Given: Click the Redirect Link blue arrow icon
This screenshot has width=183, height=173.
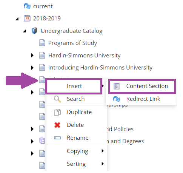Looking at the screenshot, I should click(x=117, y=99).
